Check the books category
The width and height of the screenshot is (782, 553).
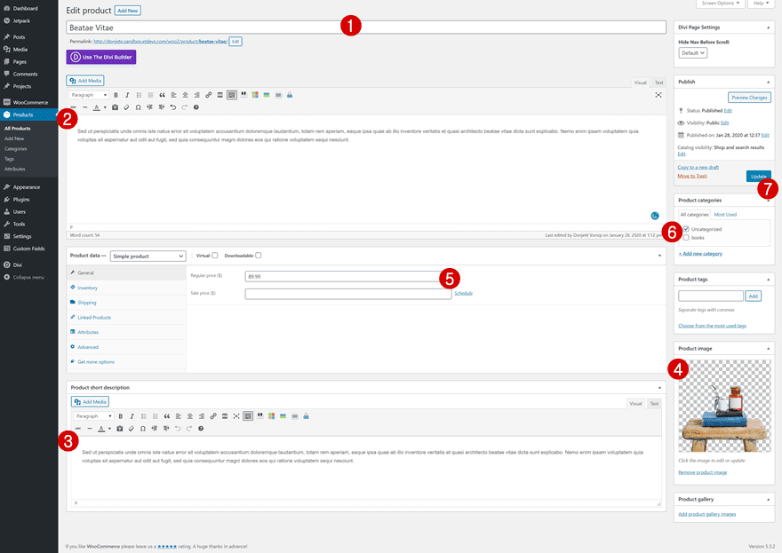(x=686, y=238)
